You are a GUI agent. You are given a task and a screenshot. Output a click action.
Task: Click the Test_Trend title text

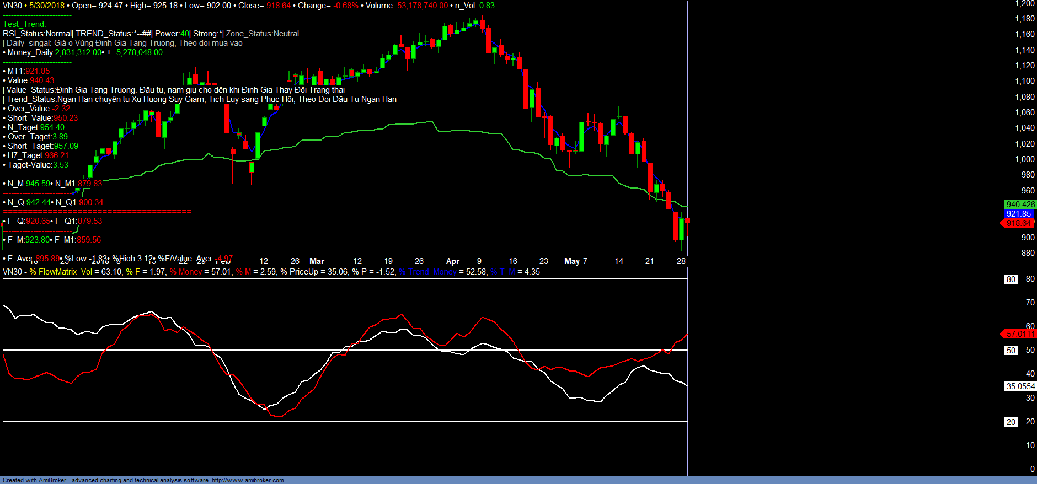click(x=24, y=24)
